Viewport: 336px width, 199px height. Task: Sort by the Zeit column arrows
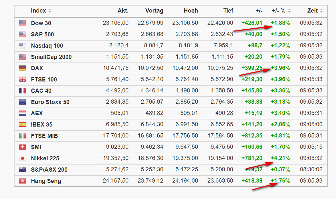(x=321, y=11)
